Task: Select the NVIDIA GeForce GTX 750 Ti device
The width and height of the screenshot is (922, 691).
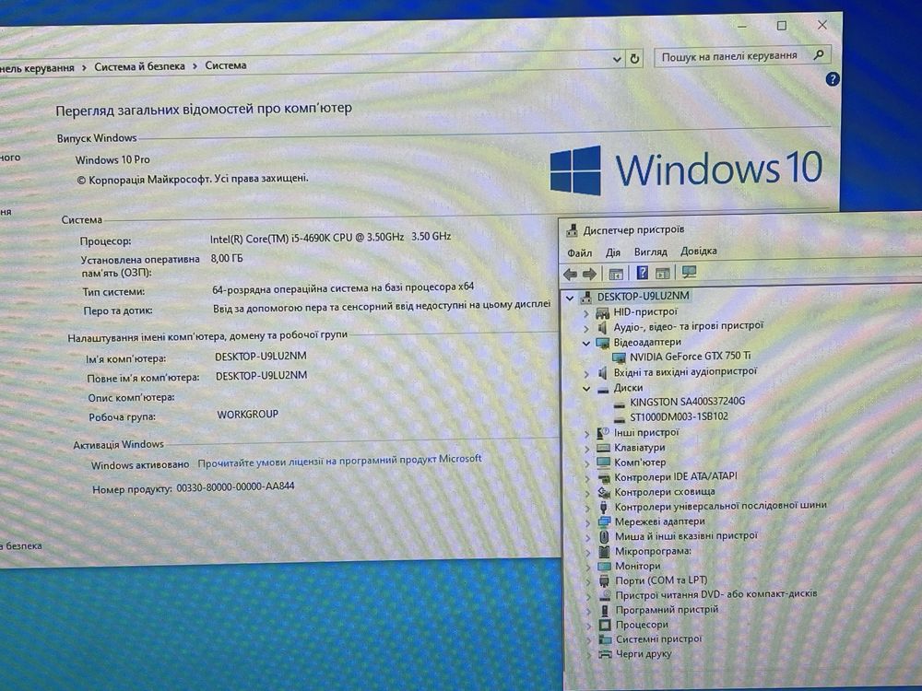Action: click(690, 356)
